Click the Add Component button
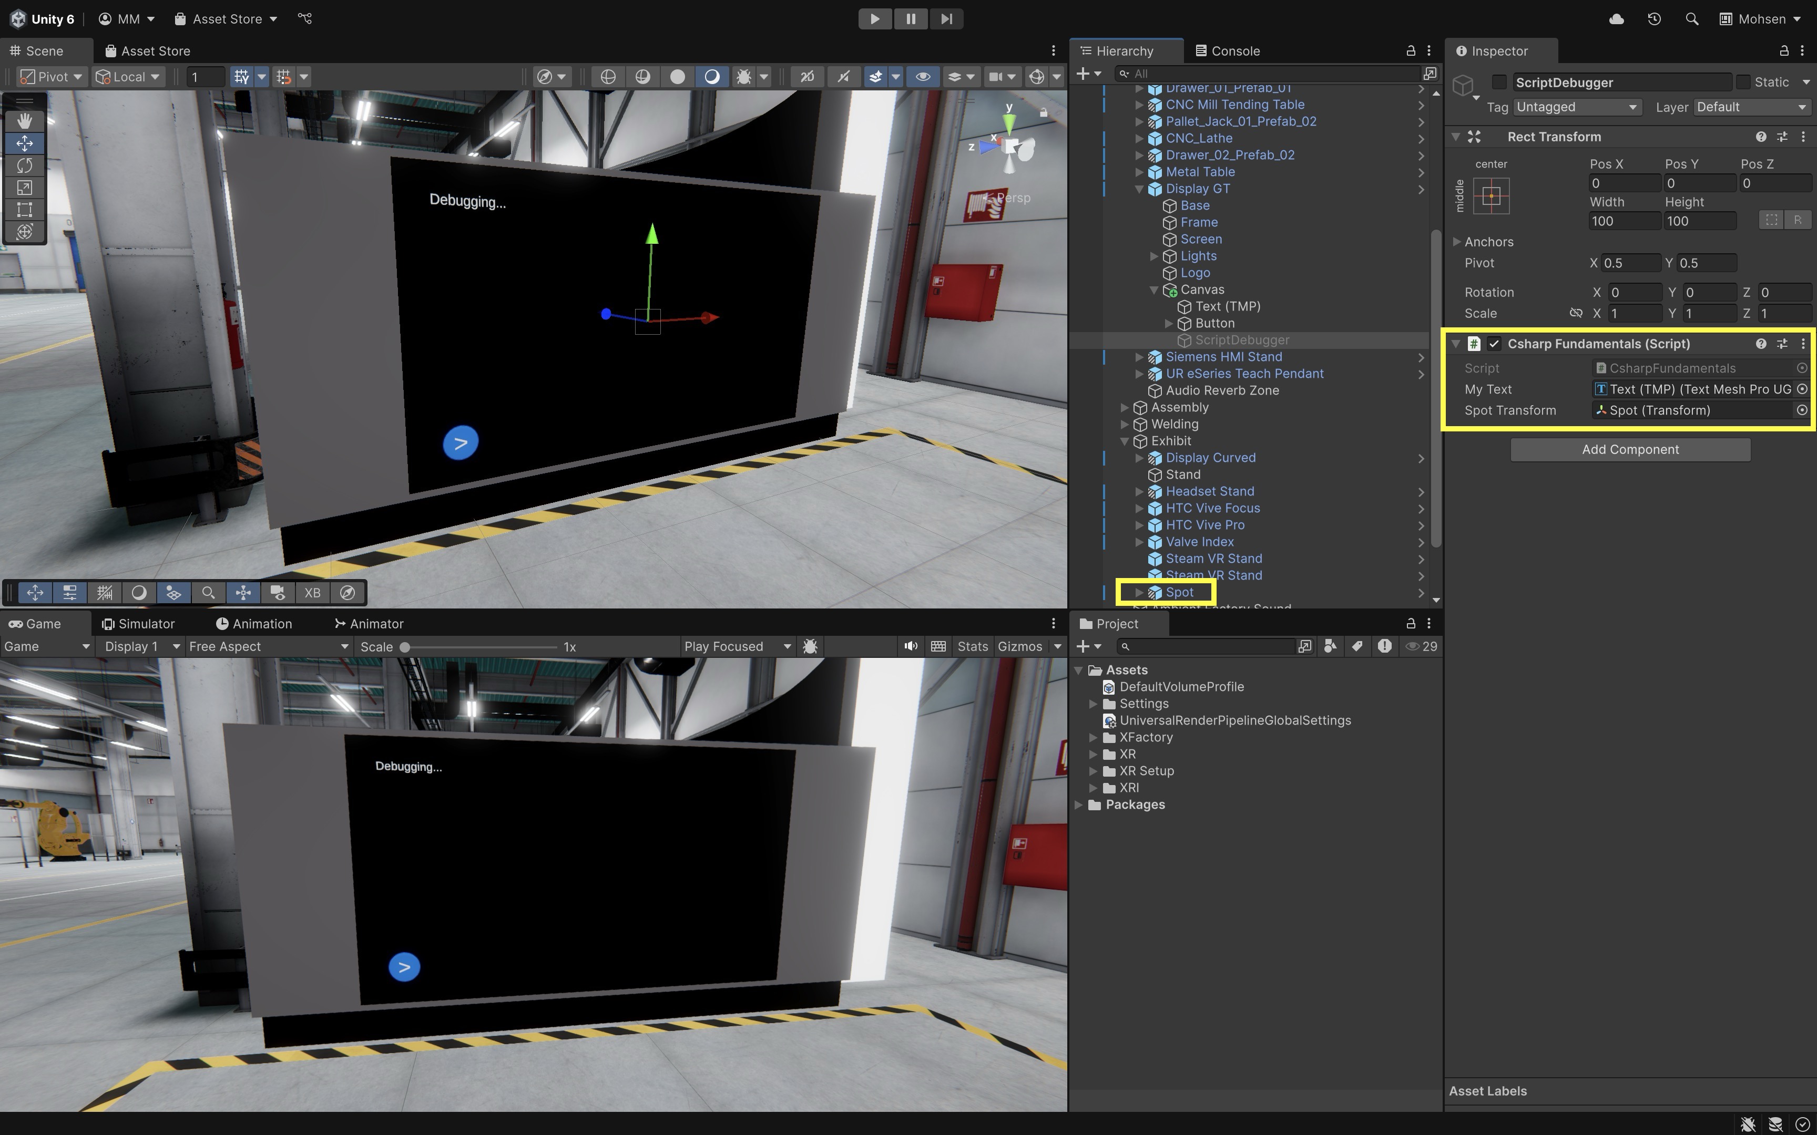Image resolution: width=1817 pixels, height=1135 pixels. point(1630,450)
